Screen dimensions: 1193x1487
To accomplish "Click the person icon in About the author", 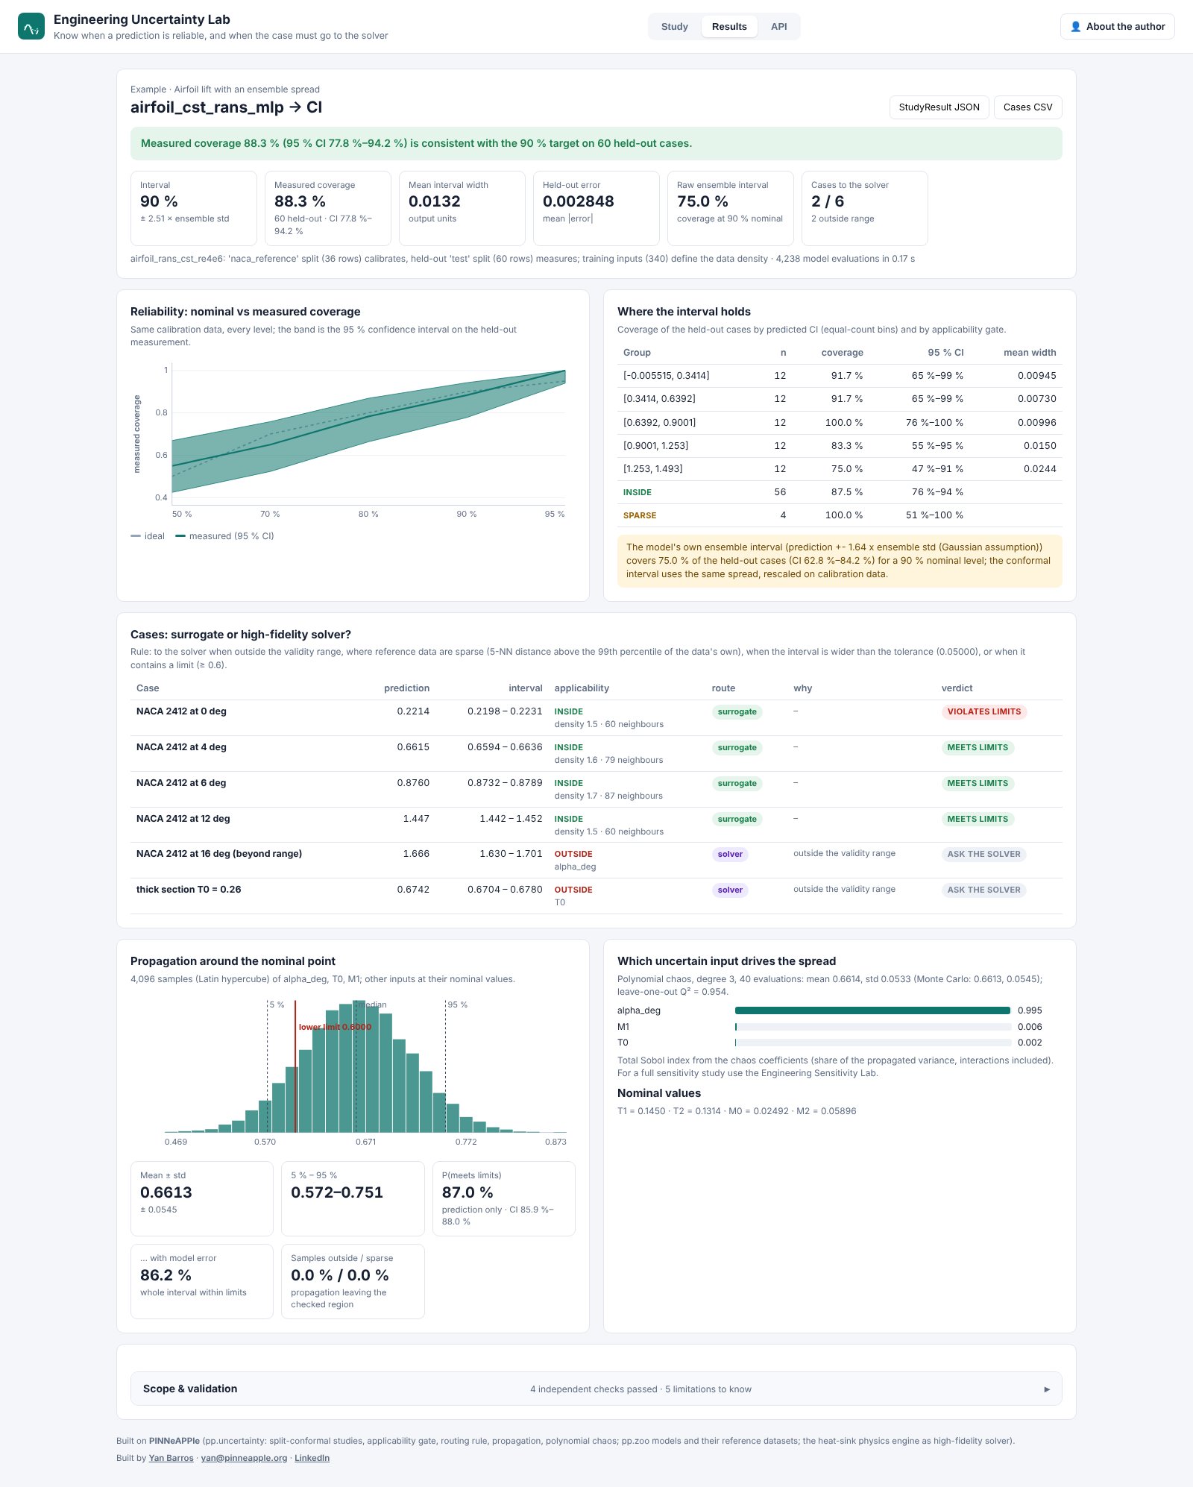I will click(x=1075, y=26).
